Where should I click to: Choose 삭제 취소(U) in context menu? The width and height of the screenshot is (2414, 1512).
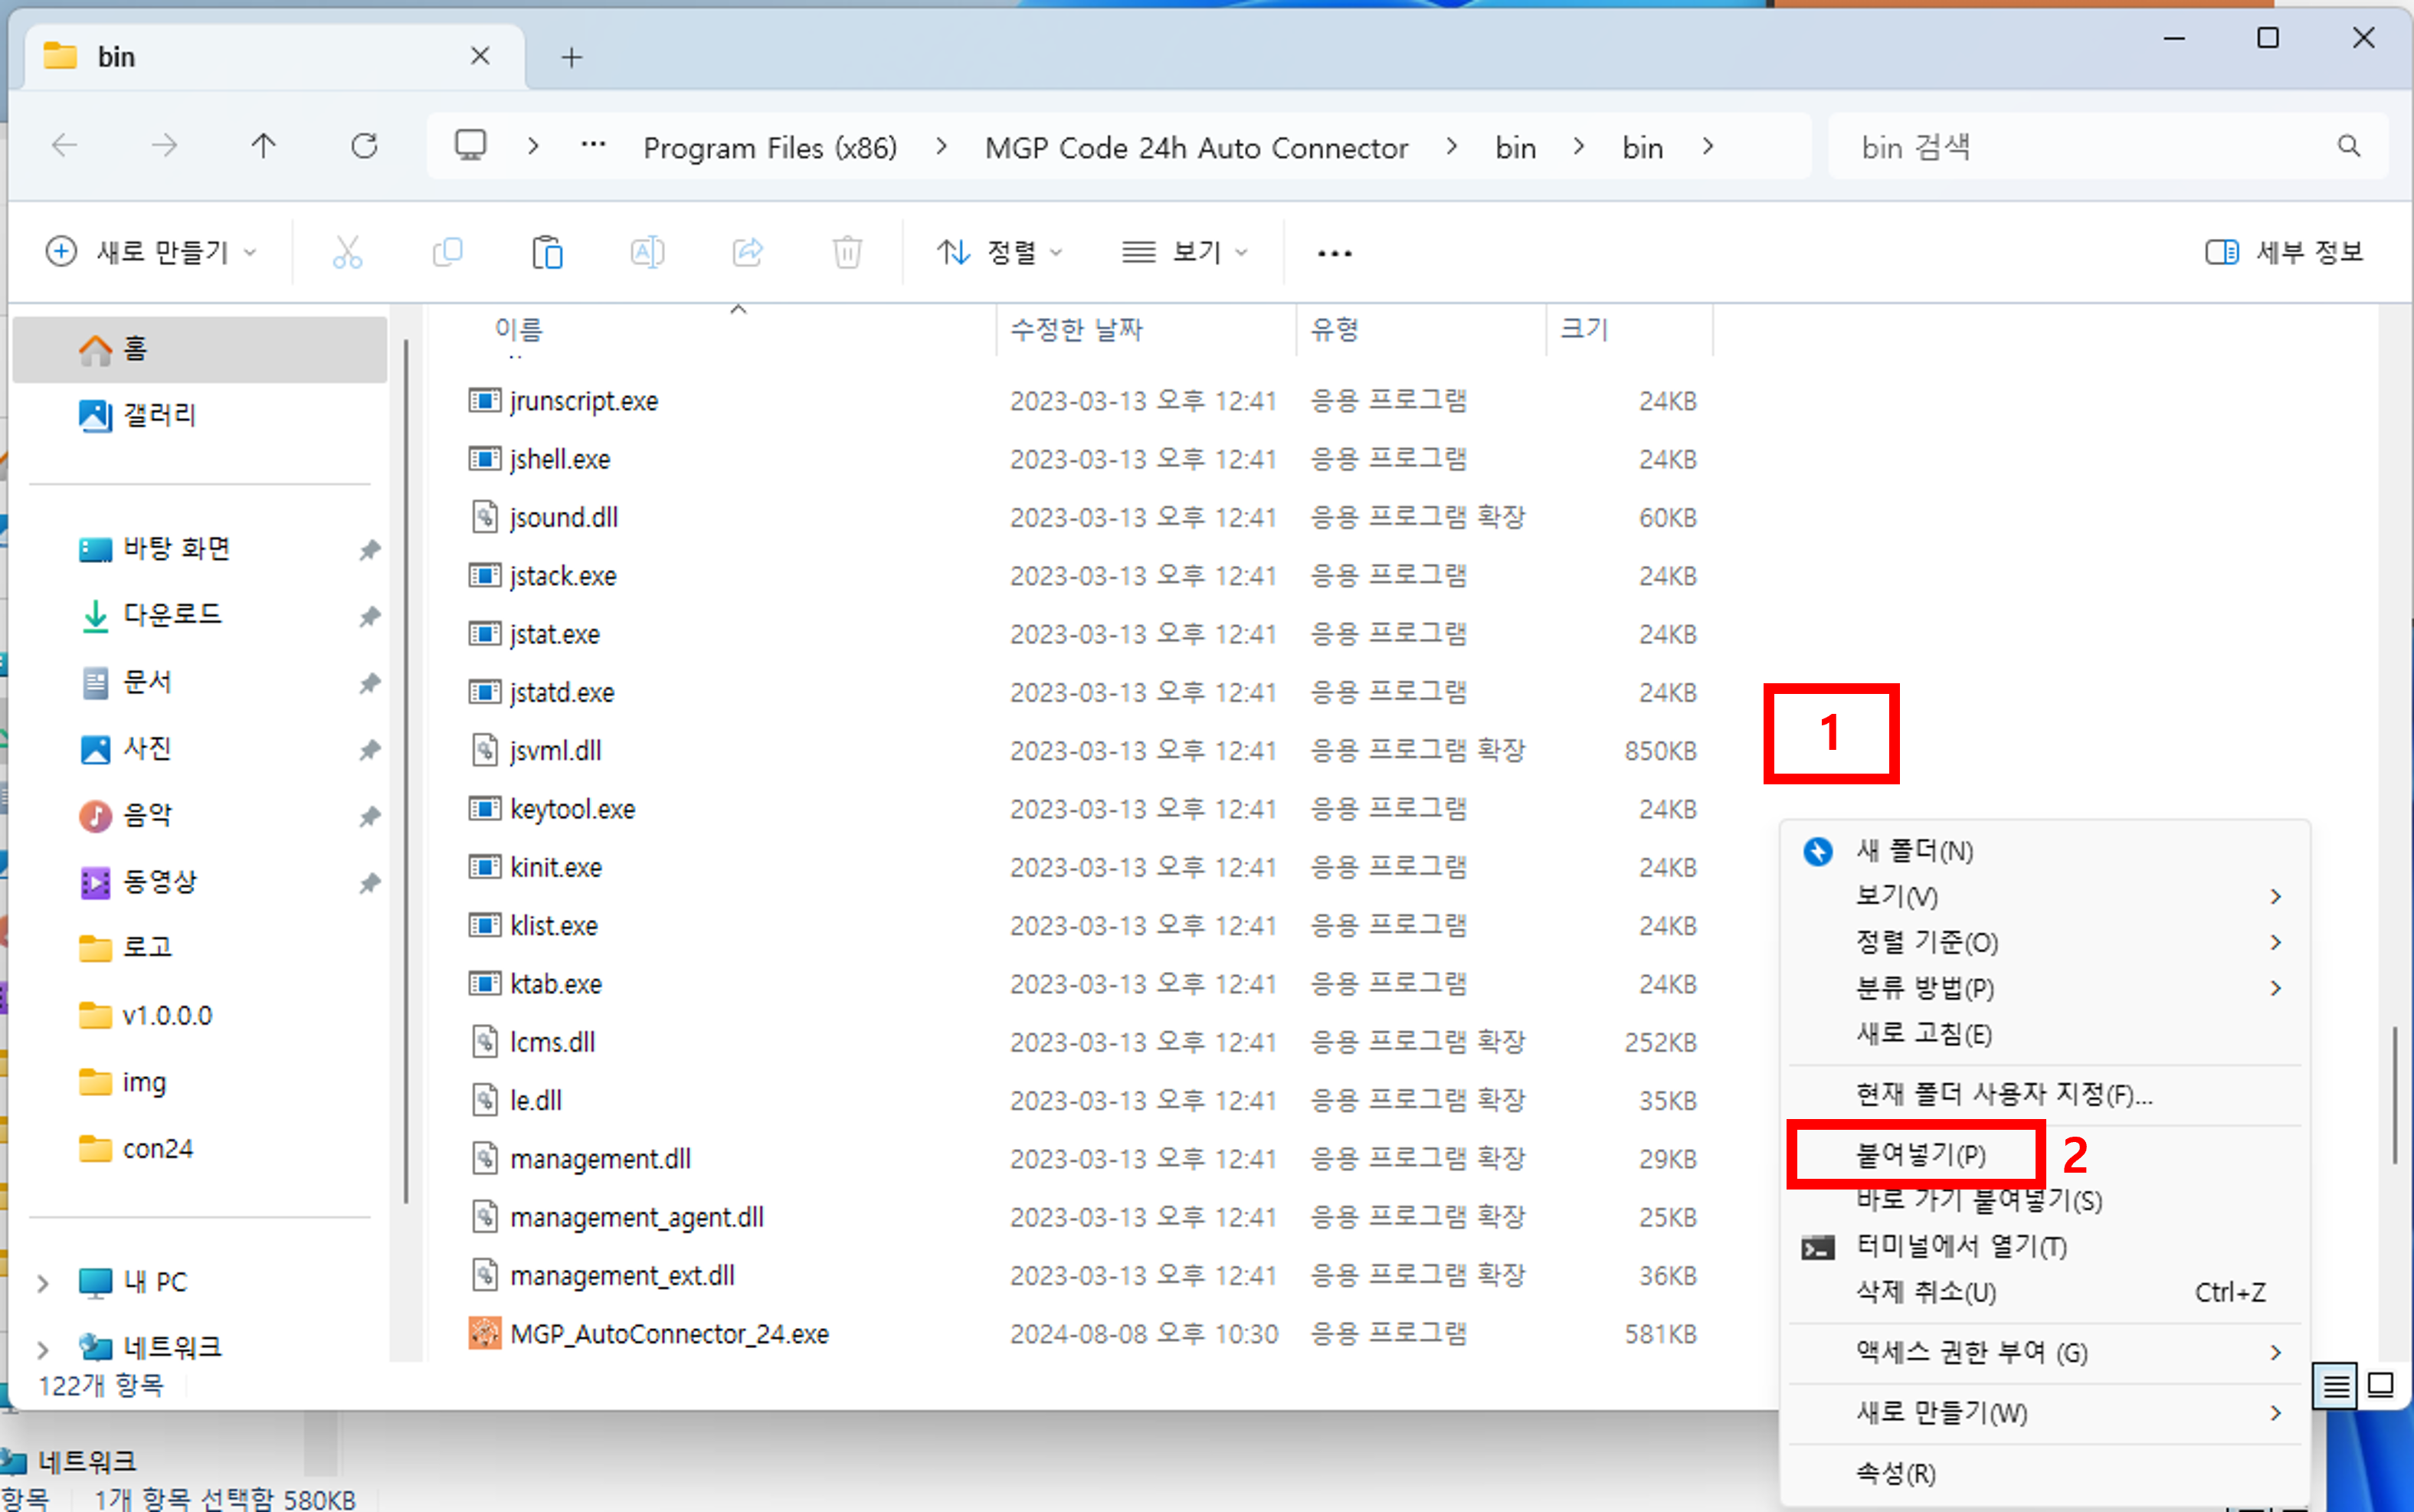point(2046,1293)
